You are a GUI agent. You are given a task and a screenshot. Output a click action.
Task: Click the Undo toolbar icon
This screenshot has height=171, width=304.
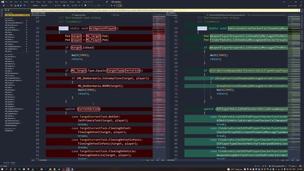pos(24,5)
